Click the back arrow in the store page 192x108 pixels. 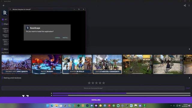[x=4, y=5]
